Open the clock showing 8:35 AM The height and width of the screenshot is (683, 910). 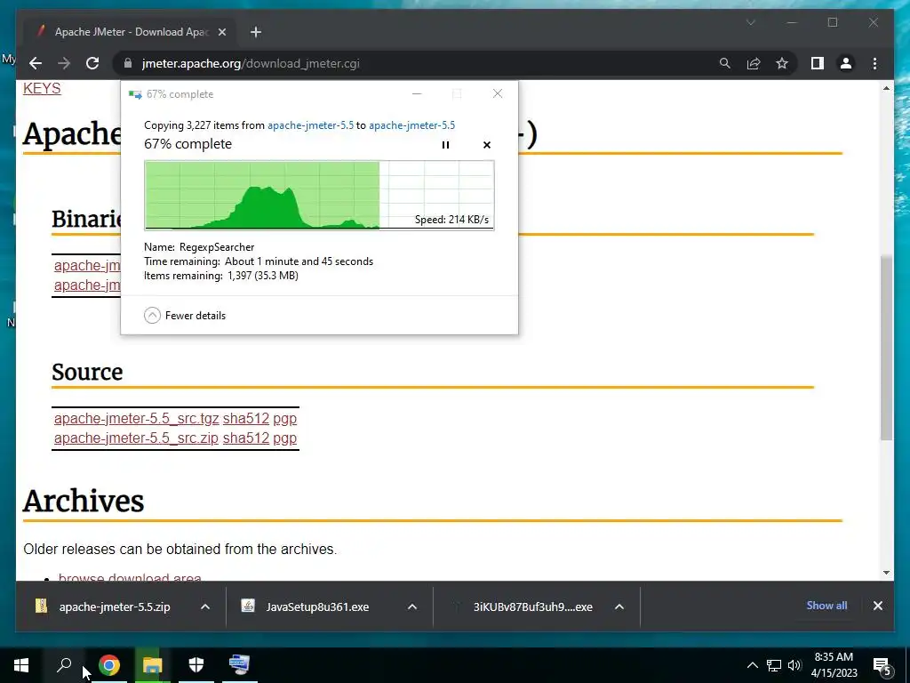coord(834,665)
